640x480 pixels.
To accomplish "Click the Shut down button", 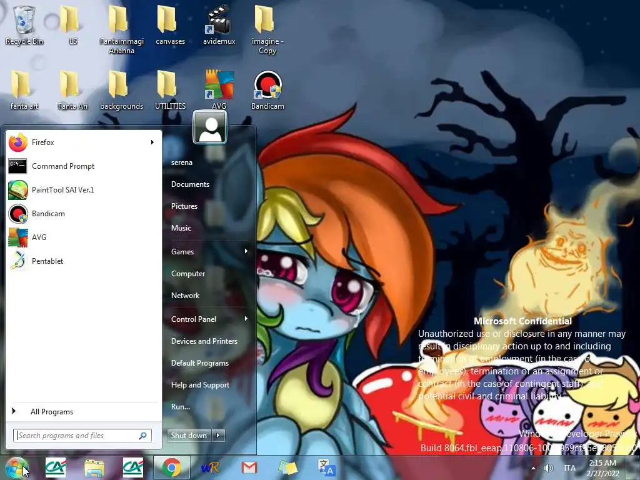I will (189, 436).
